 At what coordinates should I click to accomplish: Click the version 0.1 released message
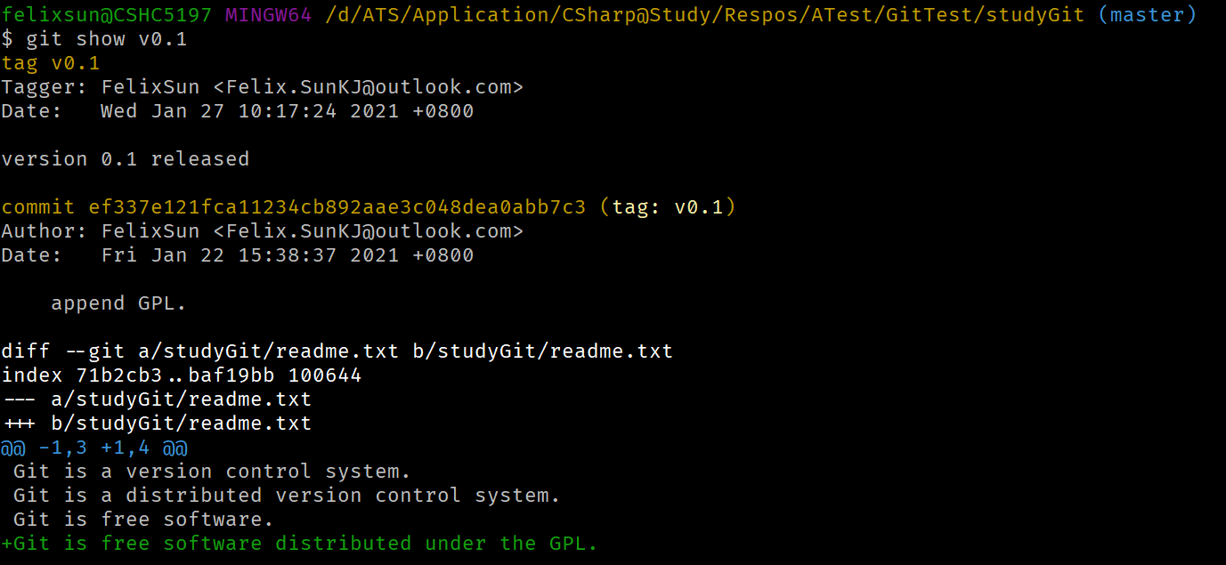point(126,159)
